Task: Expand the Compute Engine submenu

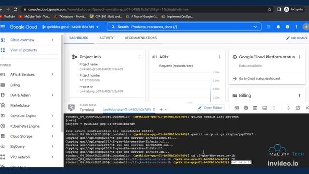Action: (52, 116)
